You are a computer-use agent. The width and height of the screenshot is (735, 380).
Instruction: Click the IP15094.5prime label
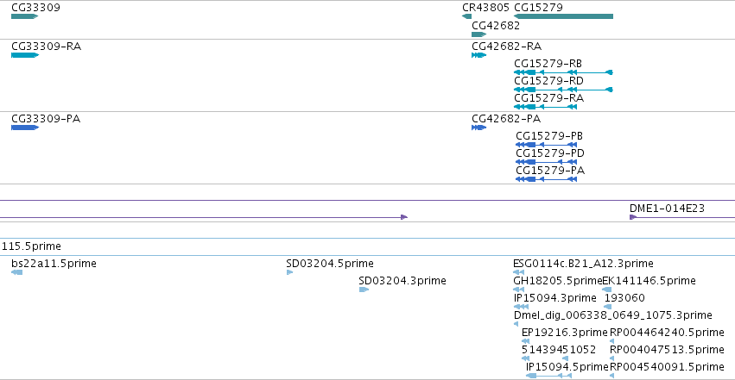tap(567, 367)
